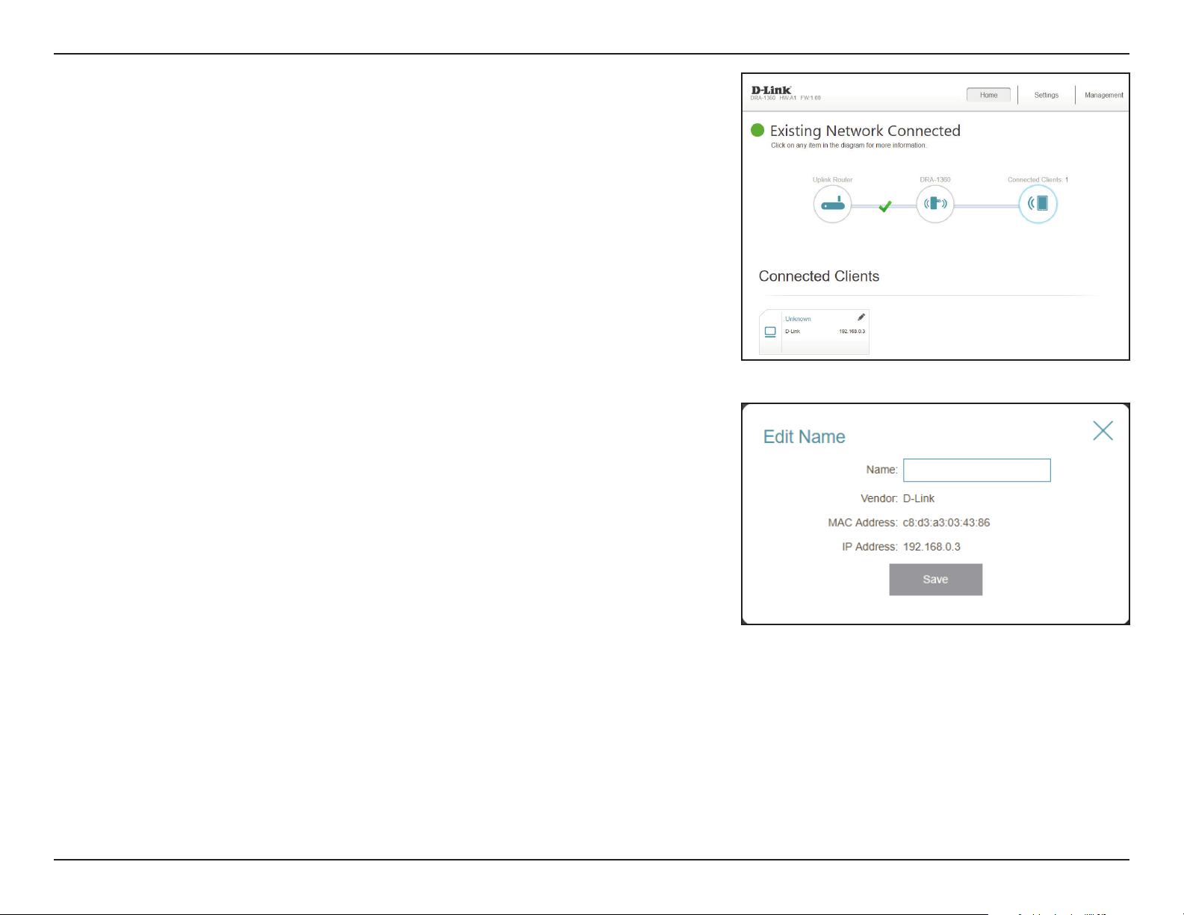This screenshot has width=1184, height=915.
Task: Open the Settings menu
Action: click(x=1047, y=95)
